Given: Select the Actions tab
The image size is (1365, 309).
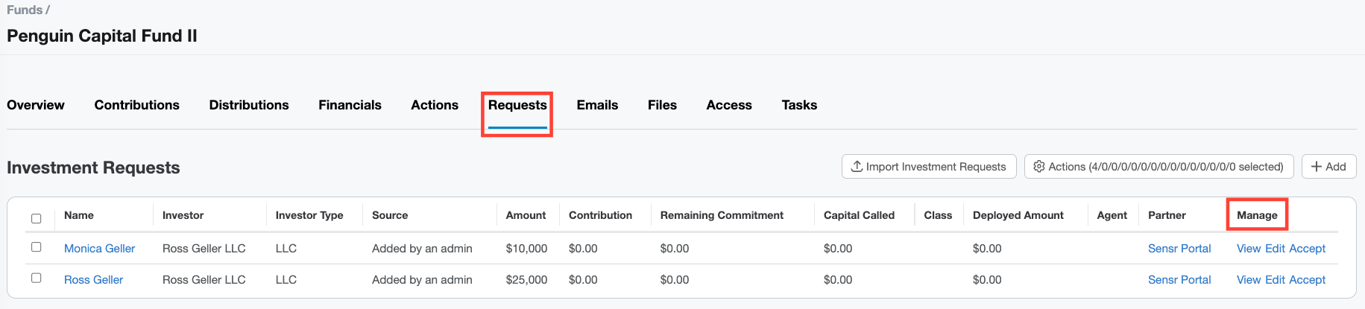Looking at the screenshot, I should pos(435,105).
